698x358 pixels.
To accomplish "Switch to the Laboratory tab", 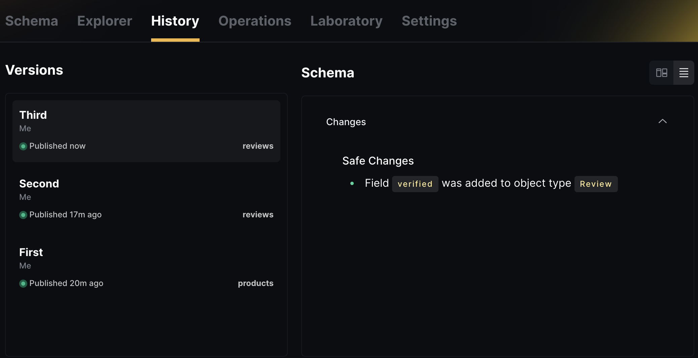I will click(346, 21).
